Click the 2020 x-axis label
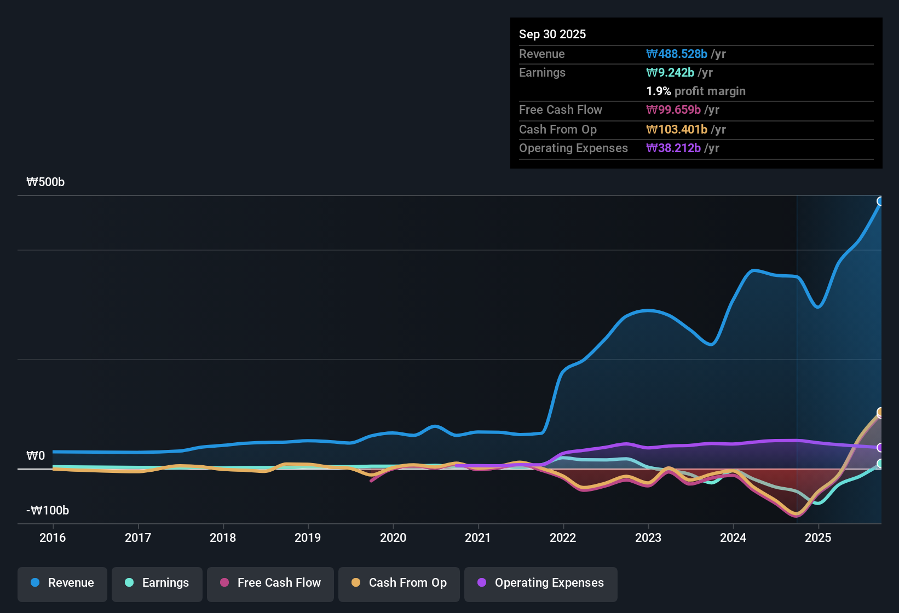Screen dimensions: 899x613 [x=393, y=538]
